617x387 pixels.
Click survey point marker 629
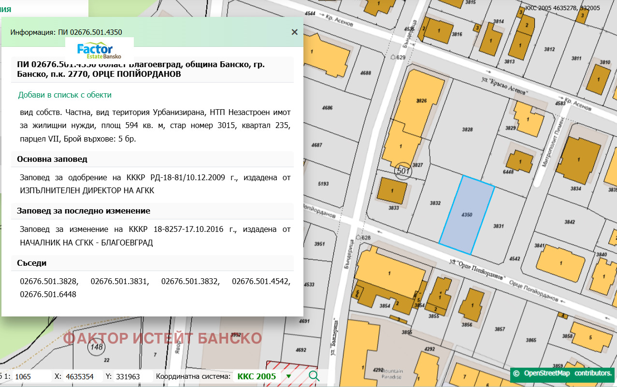pyautogui.click(x=392, y=57)
